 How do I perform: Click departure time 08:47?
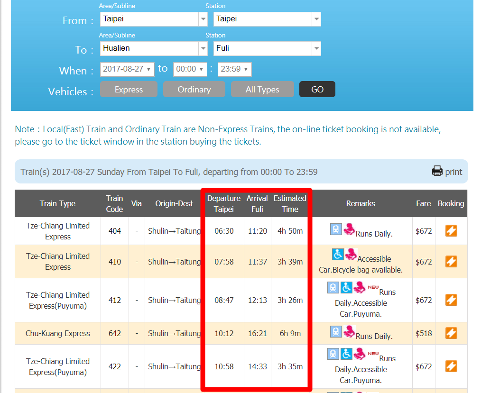click(x=224, y=300)
